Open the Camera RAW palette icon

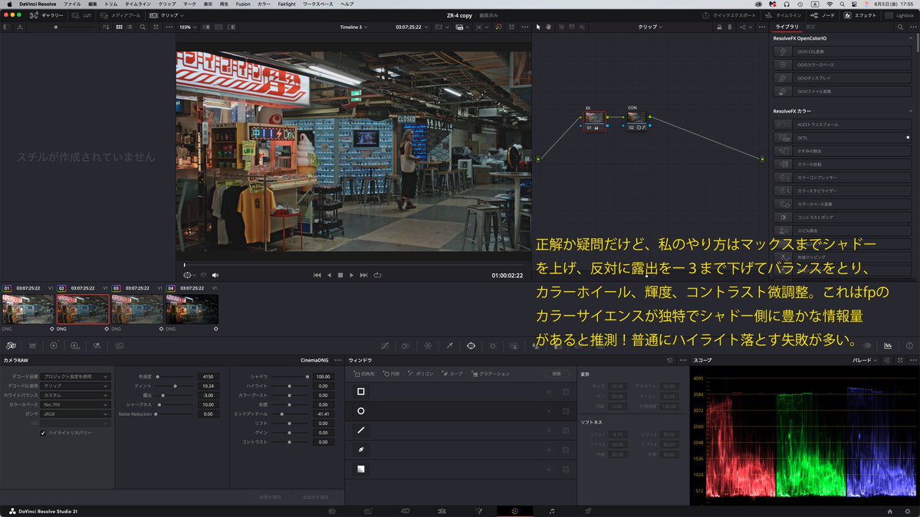[11, 345]
